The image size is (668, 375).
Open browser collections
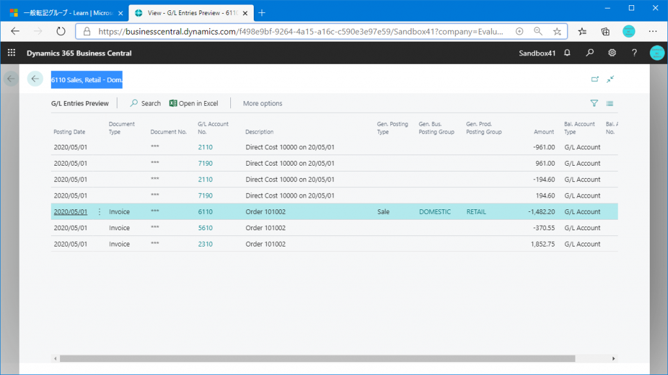click(605, 31)
